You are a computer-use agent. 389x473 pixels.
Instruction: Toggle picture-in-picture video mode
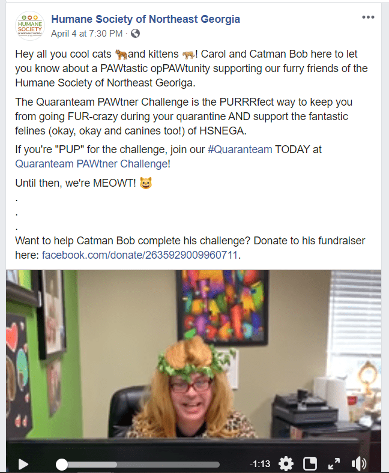[310, 463]
